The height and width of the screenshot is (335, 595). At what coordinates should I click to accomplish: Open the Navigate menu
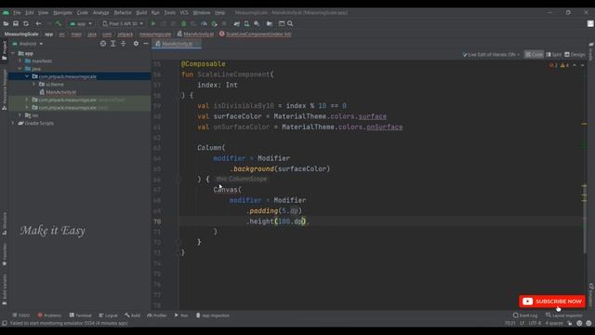coord(62,12)
